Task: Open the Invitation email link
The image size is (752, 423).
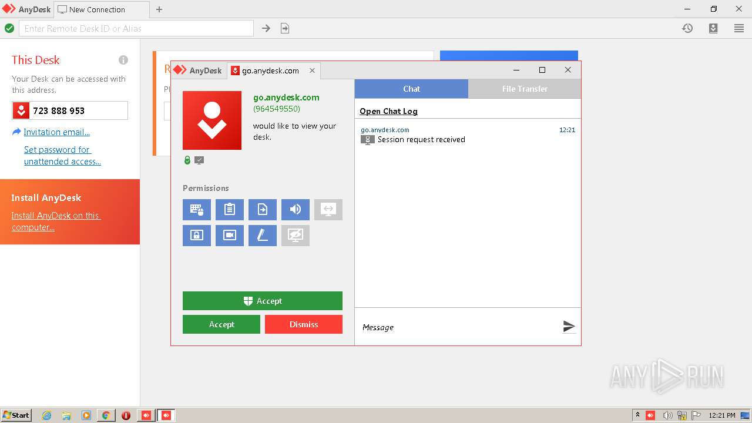Action: coord(56,132)
